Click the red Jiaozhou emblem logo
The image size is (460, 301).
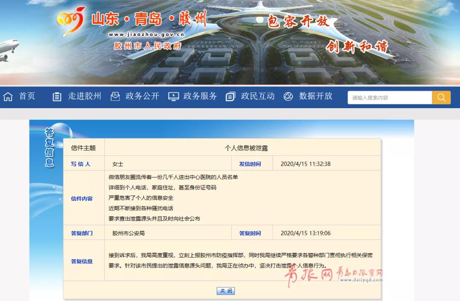[x=71, y=22]
